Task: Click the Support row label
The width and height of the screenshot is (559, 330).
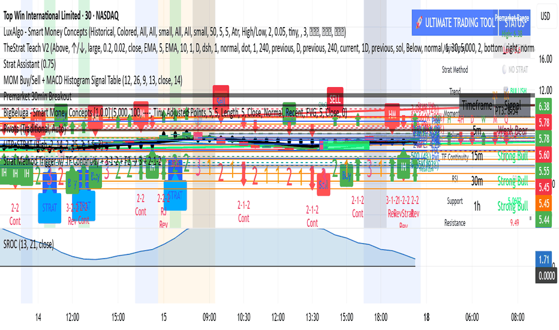Action: click(455, 201)
